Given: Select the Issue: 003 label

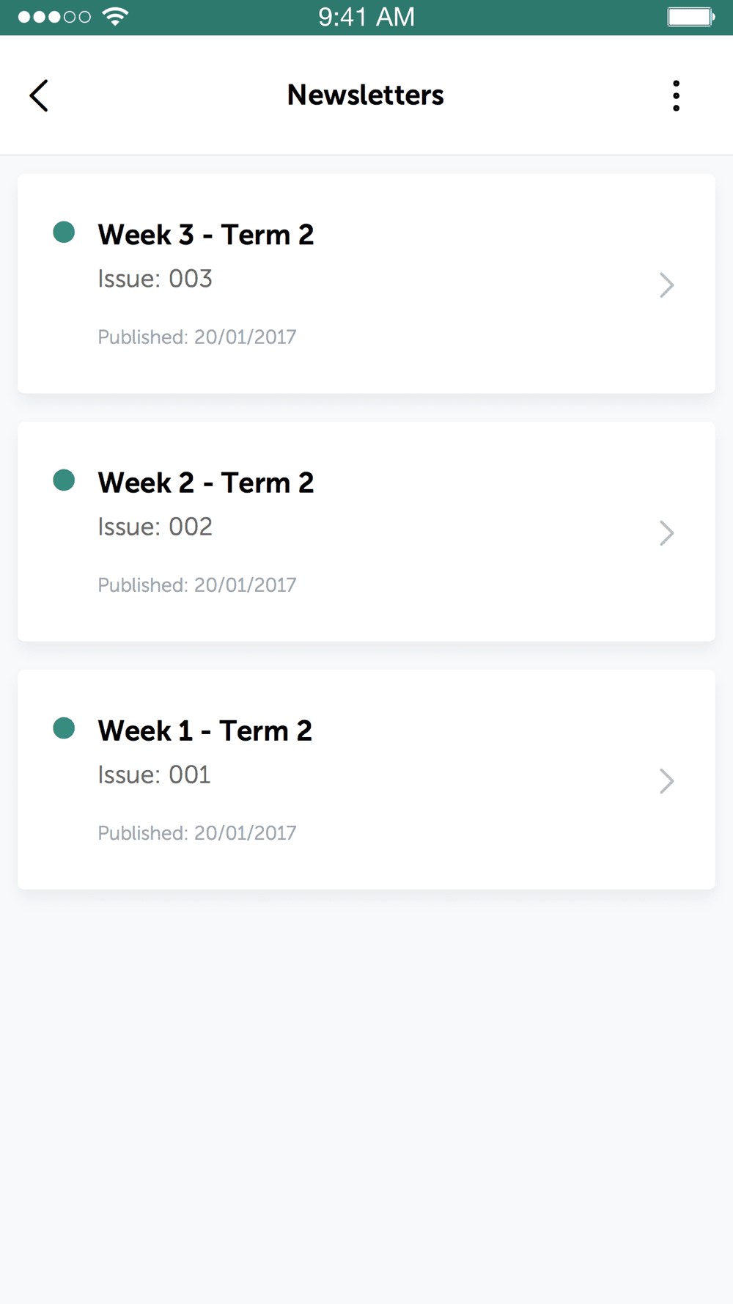Looking at the screenshot, I should 155,279.
